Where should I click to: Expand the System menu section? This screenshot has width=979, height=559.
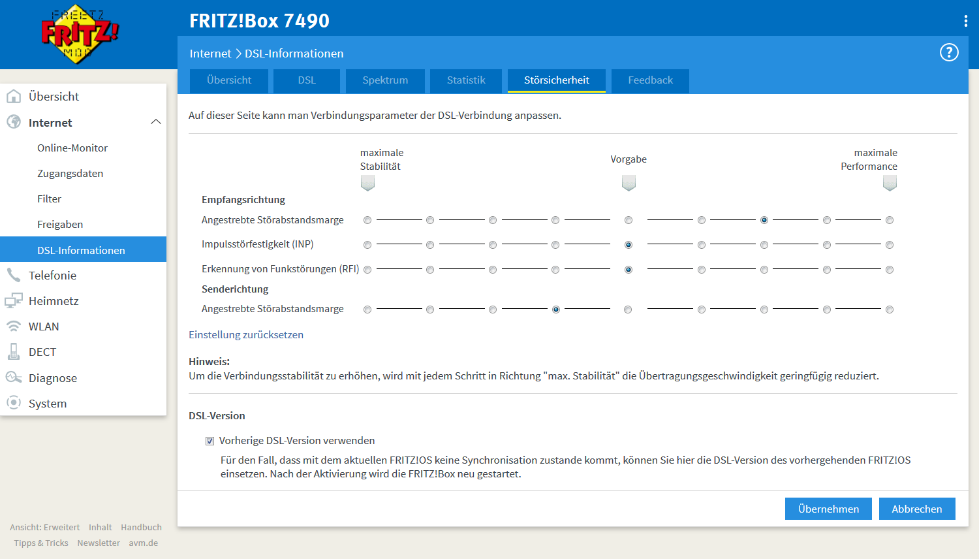pos(48,404)
